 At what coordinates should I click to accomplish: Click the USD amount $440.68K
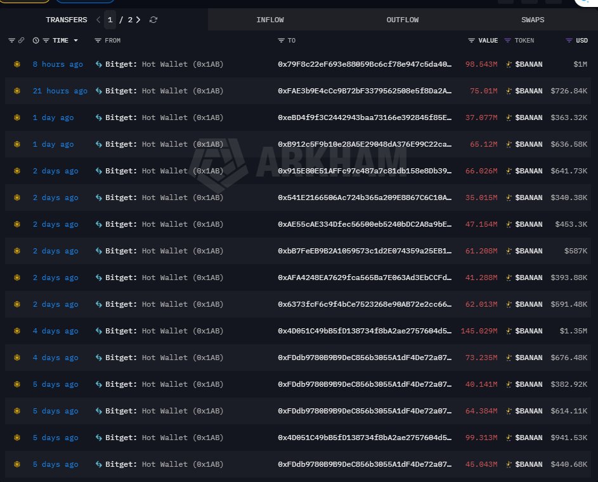[569, 464]
